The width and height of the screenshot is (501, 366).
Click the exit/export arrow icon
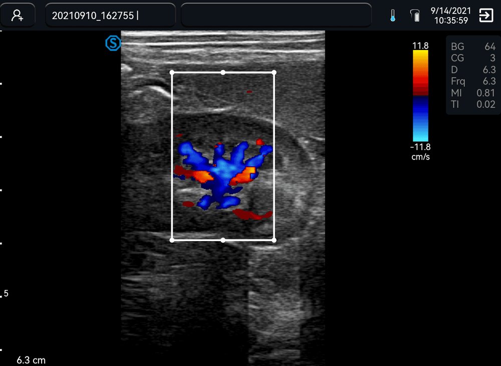point(486,15)
